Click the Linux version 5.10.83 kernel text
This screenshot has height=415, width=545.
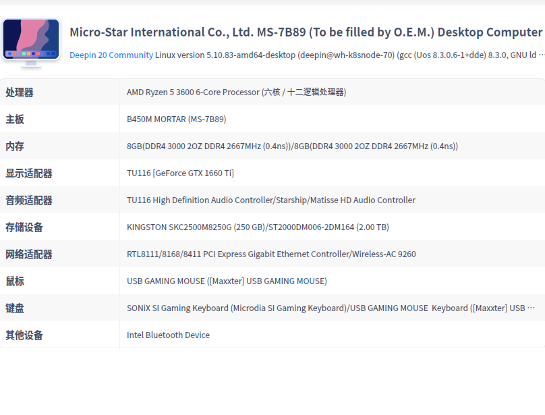tap(349, 55)
